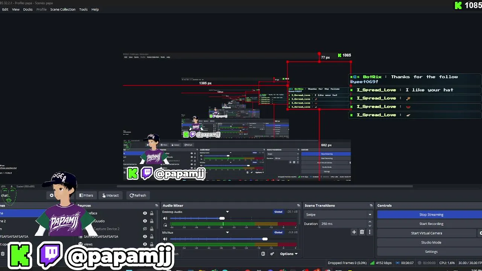Pop out the Audio Mixer dock
Image resolution: width=482 pixels, height=271 pixels.
click(x=299, y=206)
